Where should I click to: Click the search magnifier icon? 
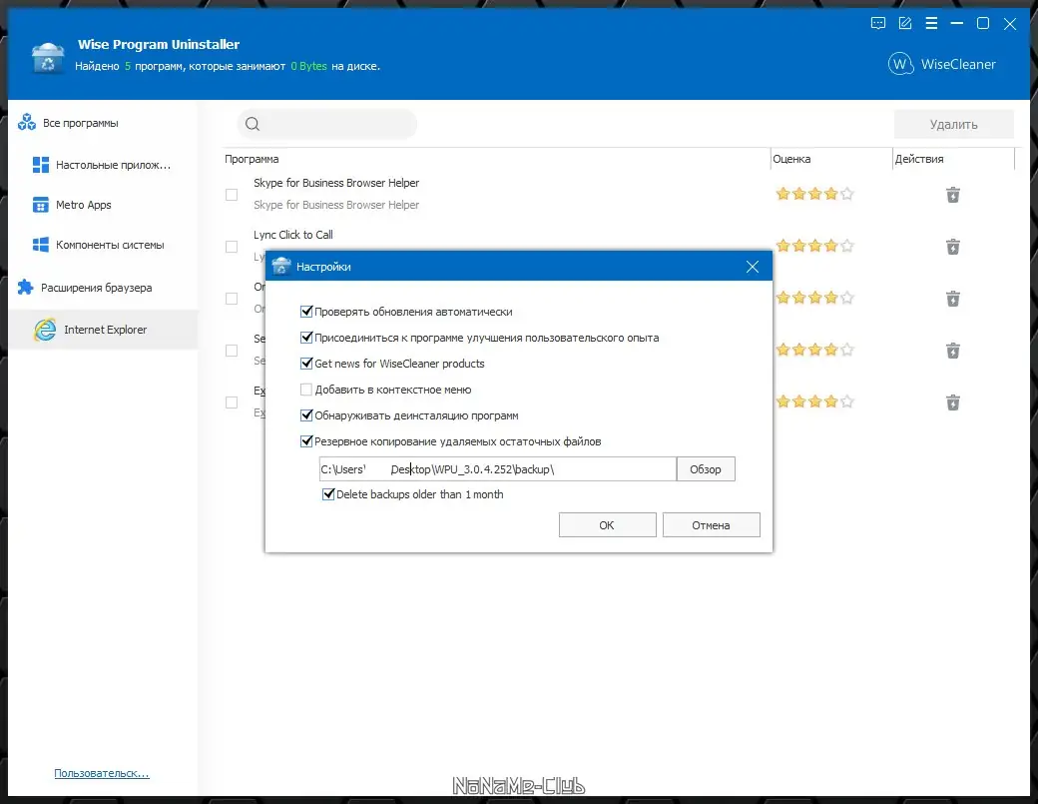pyautogui.click(x=253, y=124)
